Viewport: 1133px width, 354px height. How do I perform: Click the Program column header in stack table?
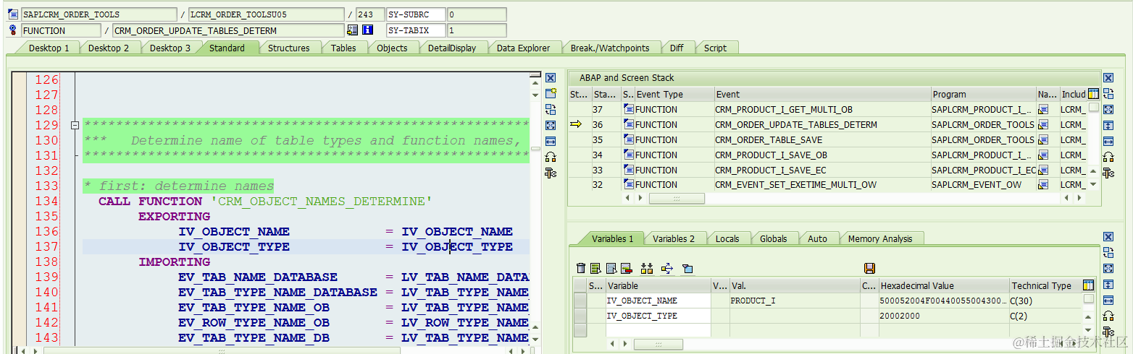(983, 94)
